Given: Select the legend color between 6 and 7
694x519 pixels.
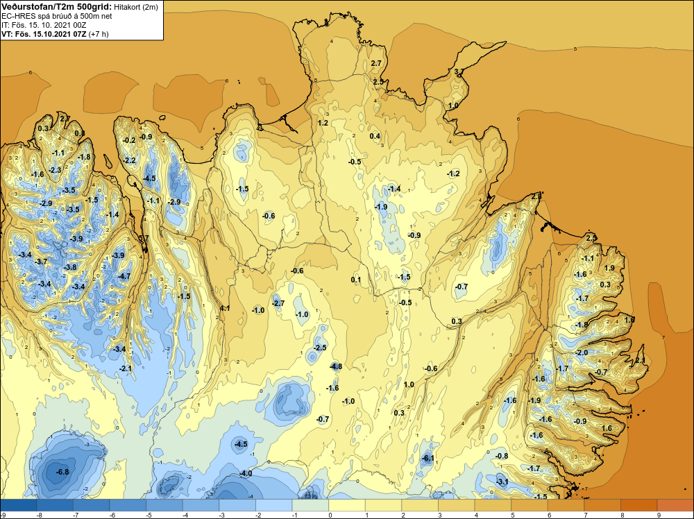Looking at the screenshot, I should [566, 505].
